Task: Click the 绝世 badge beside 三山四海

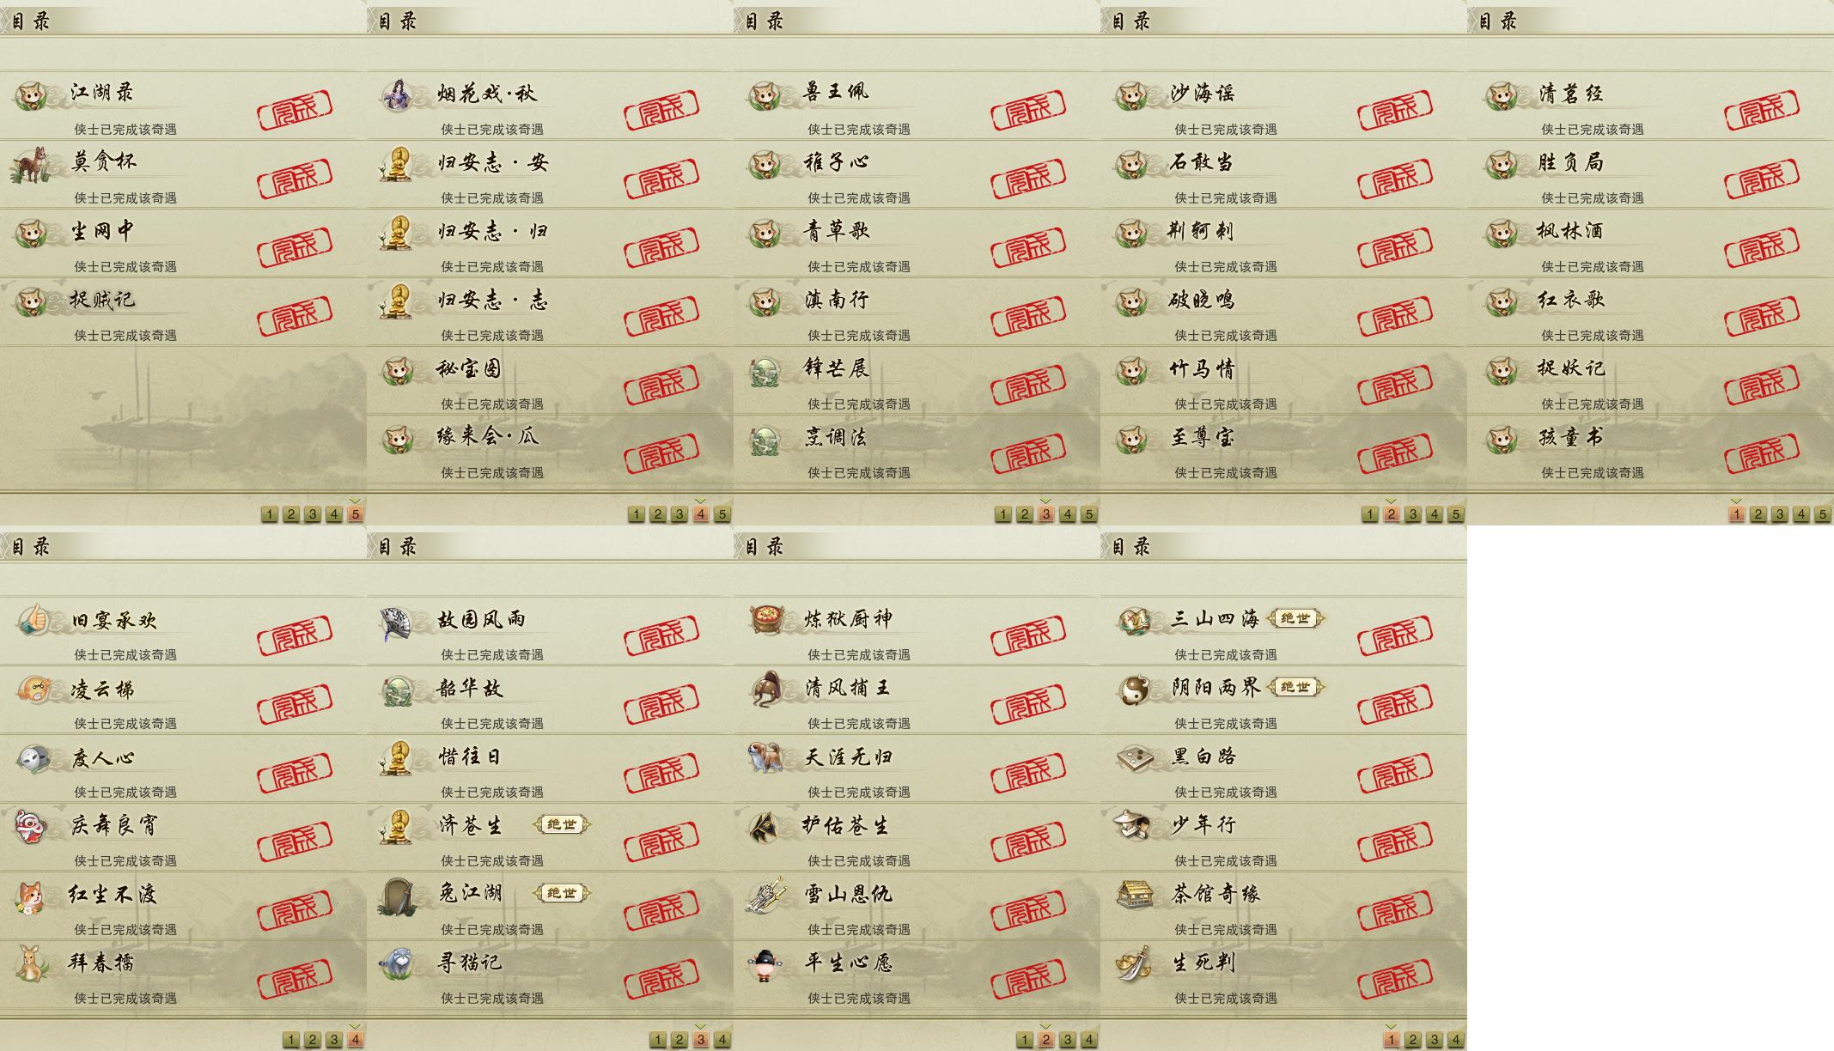Action: 1296,618
